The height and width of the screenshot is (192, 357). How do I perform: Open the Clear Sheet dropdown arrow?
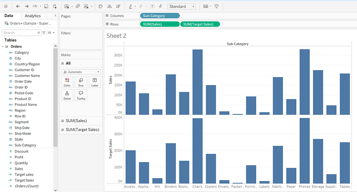pos(91,6)
